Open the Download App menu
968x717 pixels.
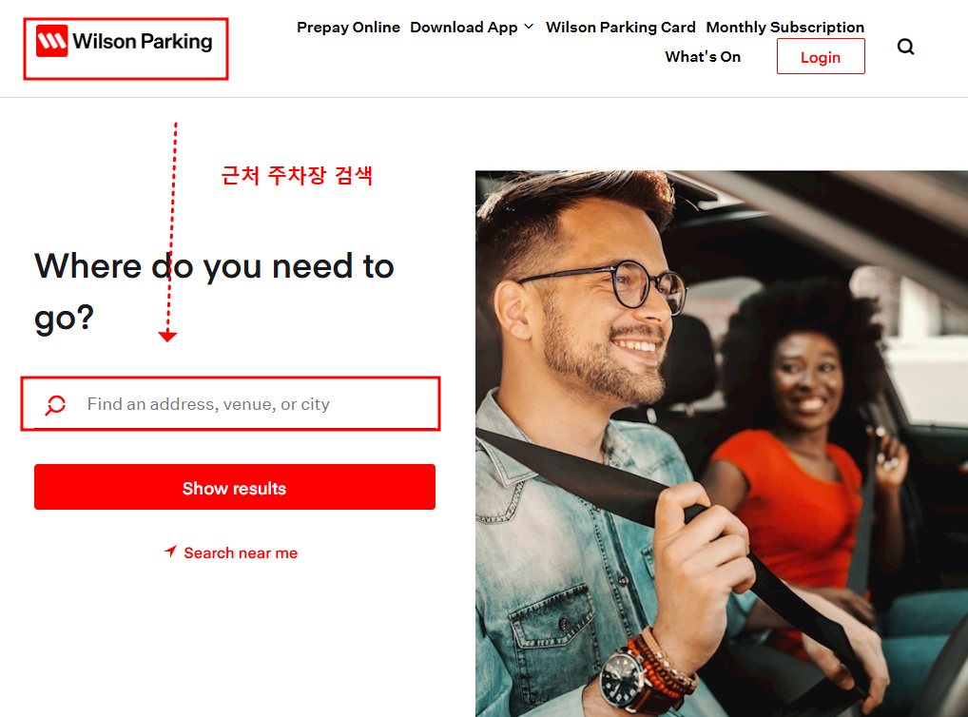tap(464, 28)
